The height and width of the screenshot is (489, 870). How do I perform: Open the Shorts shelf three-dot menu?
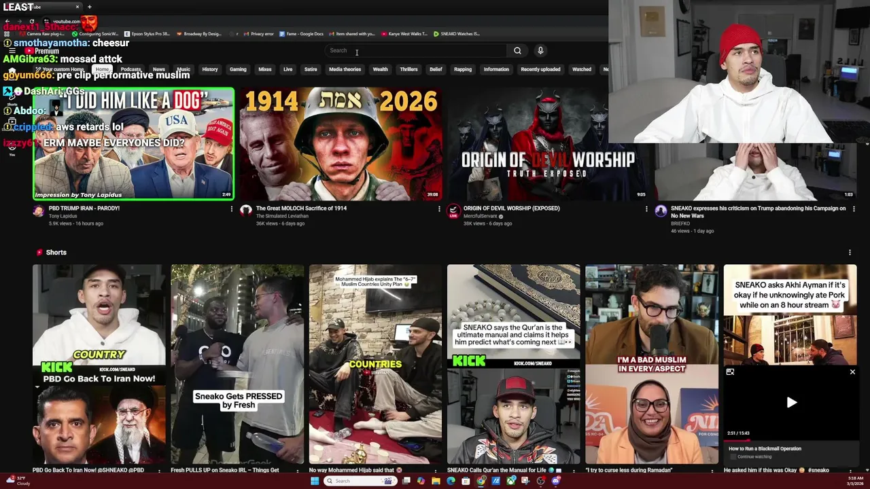(x=850, y=253)
